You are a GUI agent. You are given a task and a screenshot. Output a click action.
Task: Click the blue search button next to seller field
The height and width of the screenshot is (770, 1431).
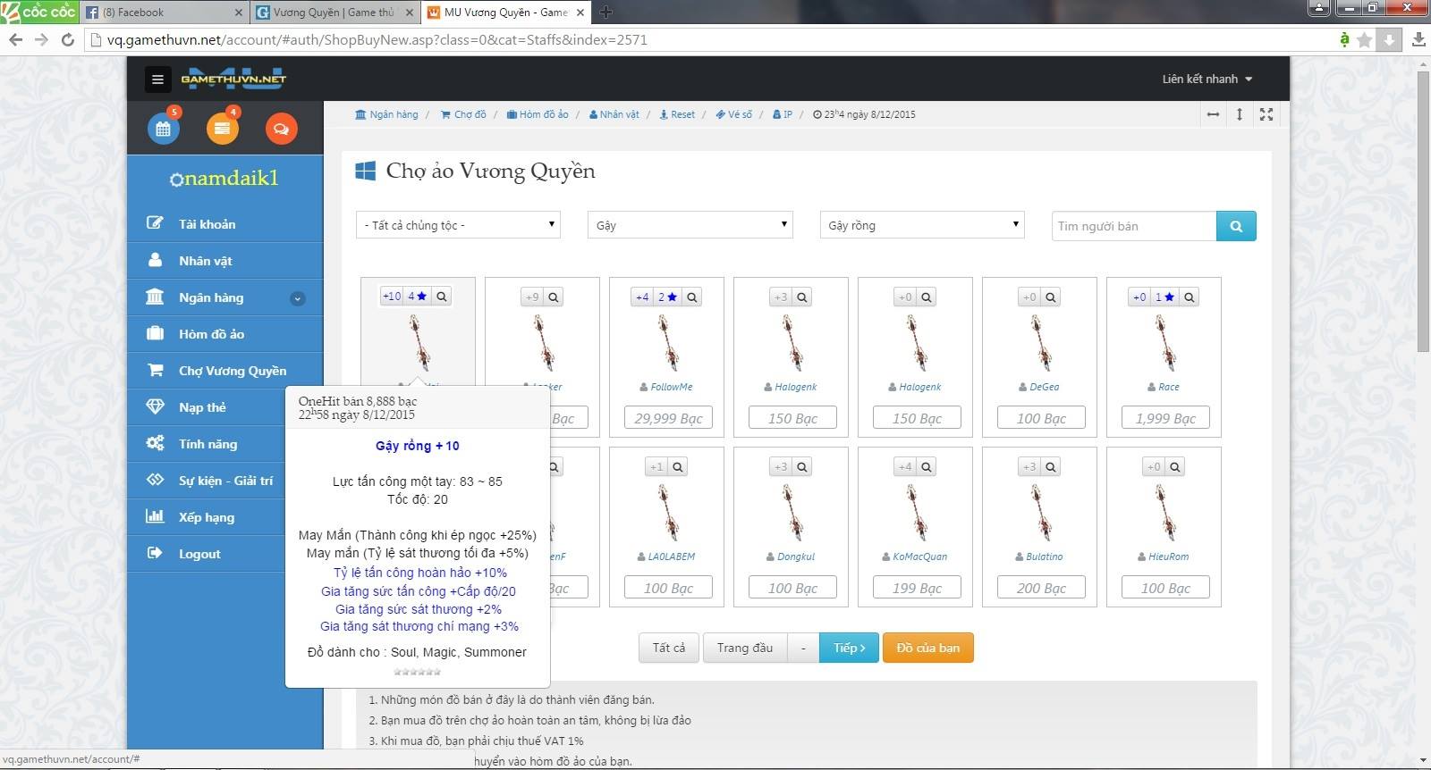click(1236, 226)
